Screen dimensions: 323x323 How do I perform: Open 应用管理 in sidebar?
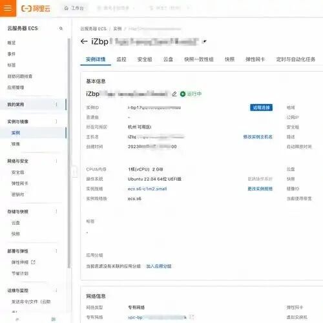pos(16,87)
